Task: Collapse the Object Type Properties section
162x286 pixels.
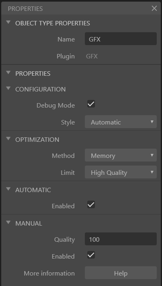Action: [8, 23]
